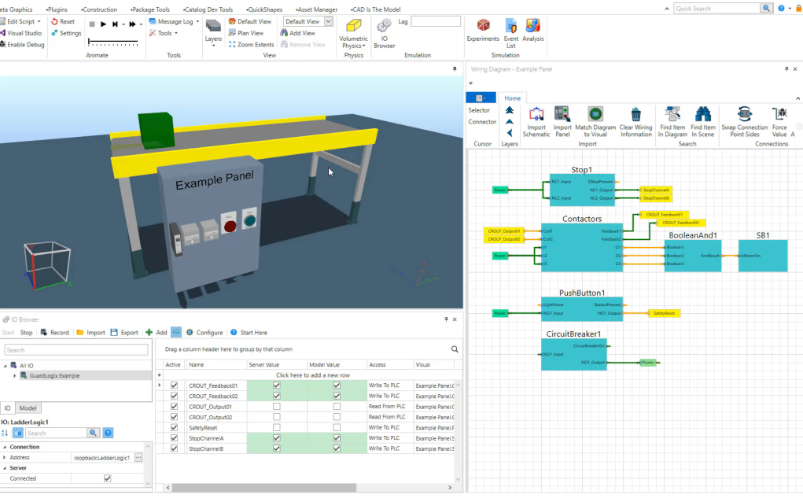Click Match Diagram to Visual icon
This screenshot has height=498, width=803.
[x=595, y=115]
